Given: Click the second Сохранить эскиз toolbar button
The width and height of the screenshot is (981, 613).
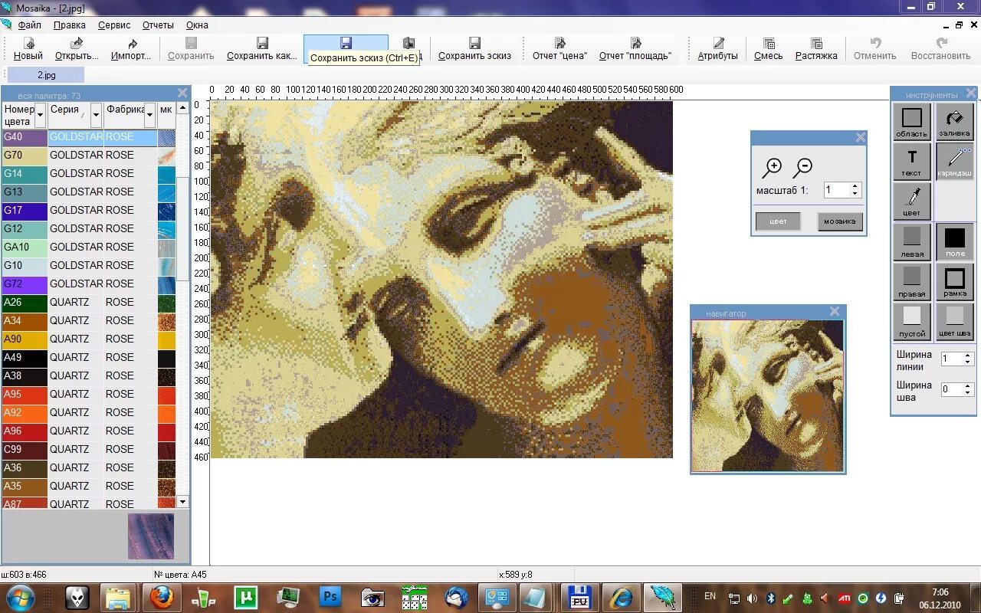Looking at the screenshot, I should [x=474, y=49].
